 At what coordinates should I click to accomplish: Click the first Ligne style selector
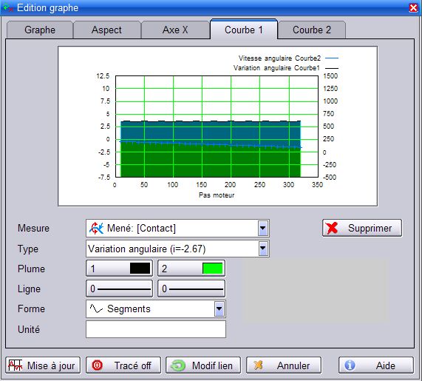pos(119,289)
